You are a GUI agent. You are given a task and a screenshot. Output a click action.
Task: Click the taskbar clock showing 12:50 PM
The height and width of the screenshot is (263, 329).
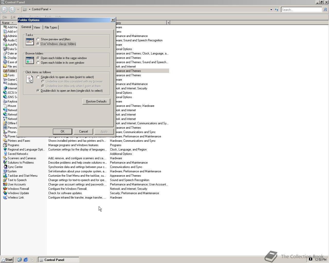[321, 260]
